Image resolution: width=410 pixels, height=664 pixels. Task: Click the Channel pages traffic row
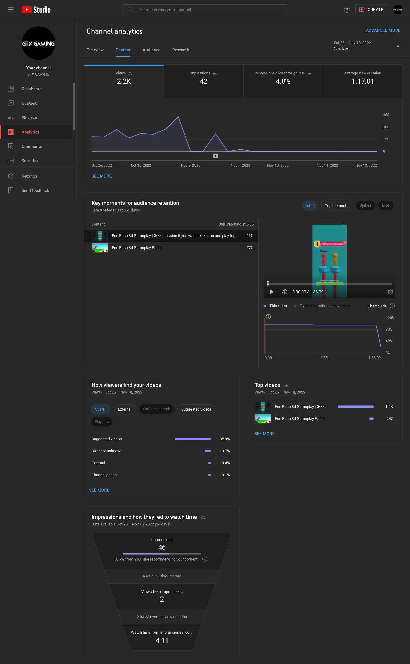(x=161, y=475)
